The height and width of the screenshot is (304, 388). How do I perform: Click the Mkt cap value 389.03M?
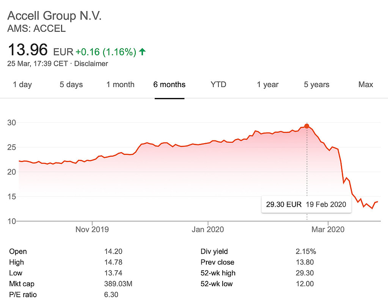point(118,284)
